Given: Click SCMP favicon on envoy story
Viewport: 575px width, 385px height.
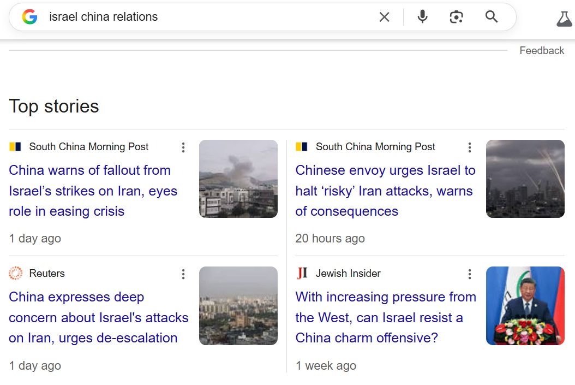Looking at the screenshot, I should [302, 147].
